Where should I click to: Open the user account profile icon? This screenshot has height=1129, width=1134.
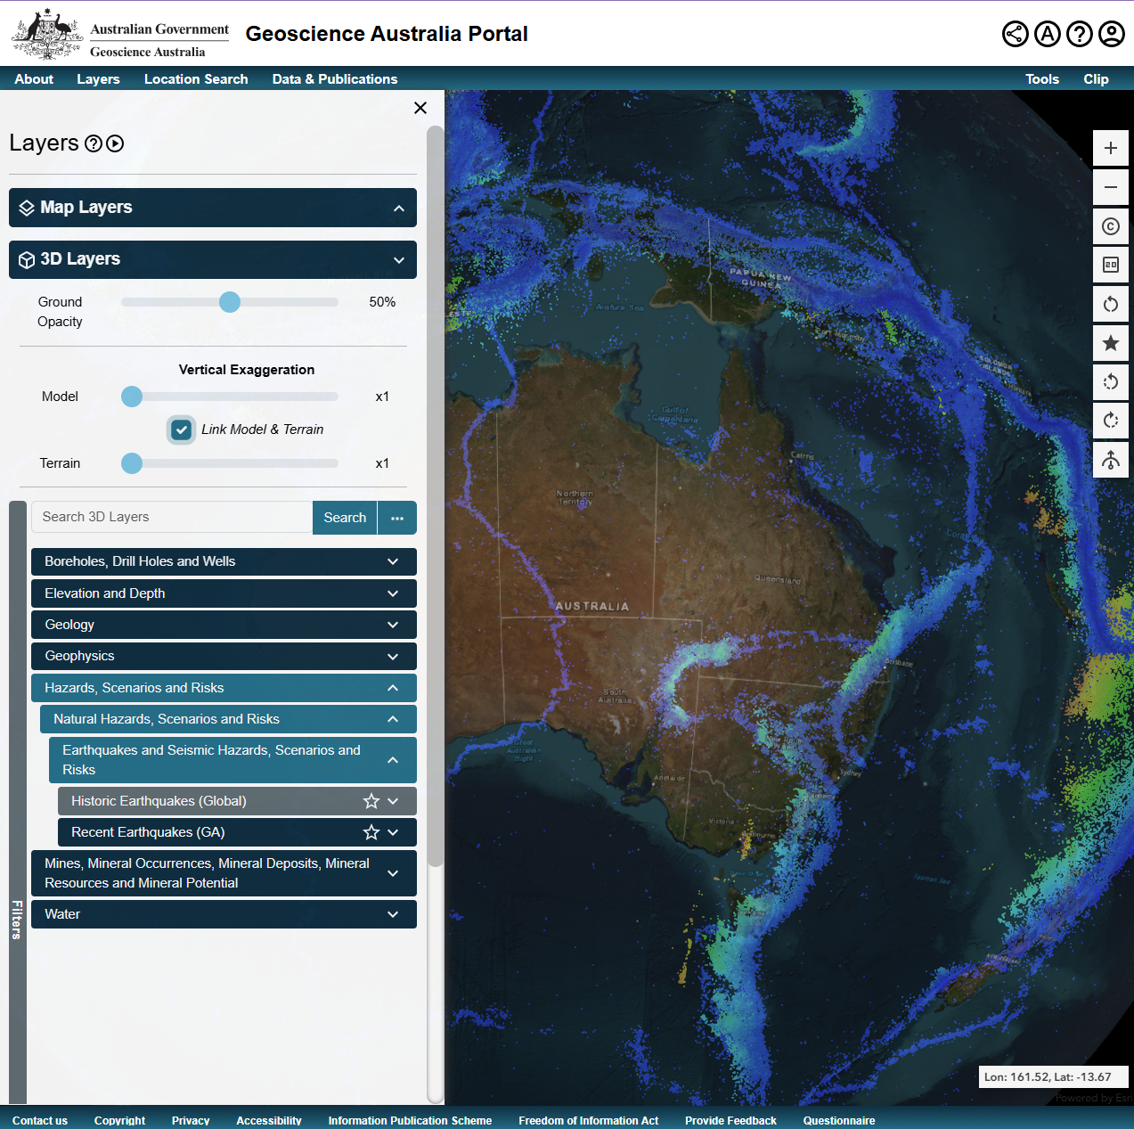coord(1111,34)
